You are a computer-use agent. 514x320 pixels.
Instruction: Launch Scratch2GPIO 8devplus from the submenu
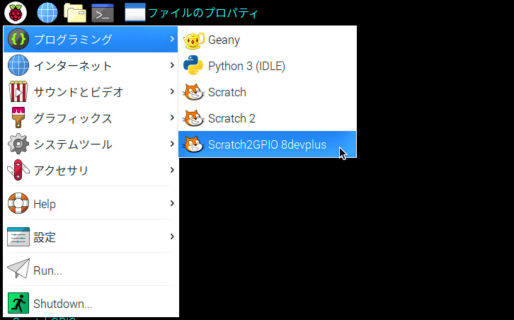(x=267, y=144)
